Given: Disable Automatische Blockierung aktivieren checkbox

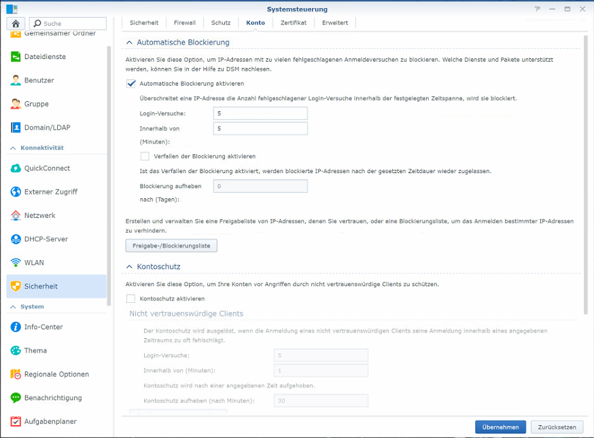Looking at the screenshot, I should [x=131, y=84].
